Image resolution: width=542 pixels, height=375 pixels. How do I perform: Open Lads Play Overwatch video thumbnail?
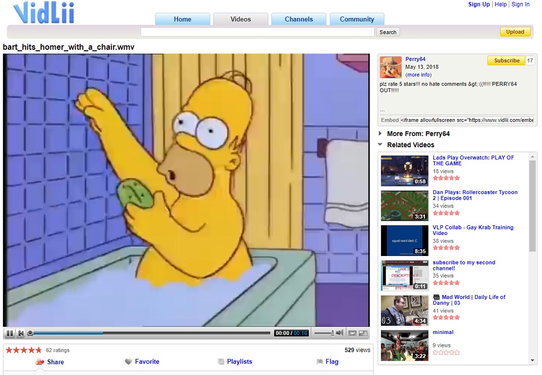(x=404, y=171)
